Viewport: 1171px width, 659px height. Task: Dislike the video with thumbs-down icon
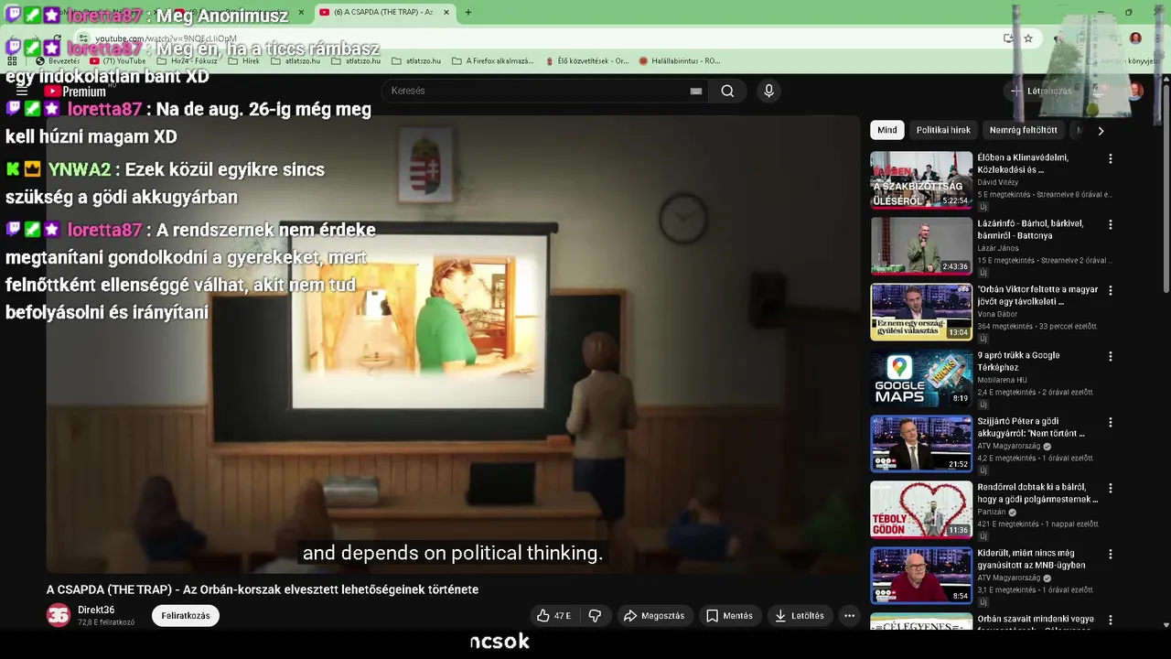coord(595,616)
